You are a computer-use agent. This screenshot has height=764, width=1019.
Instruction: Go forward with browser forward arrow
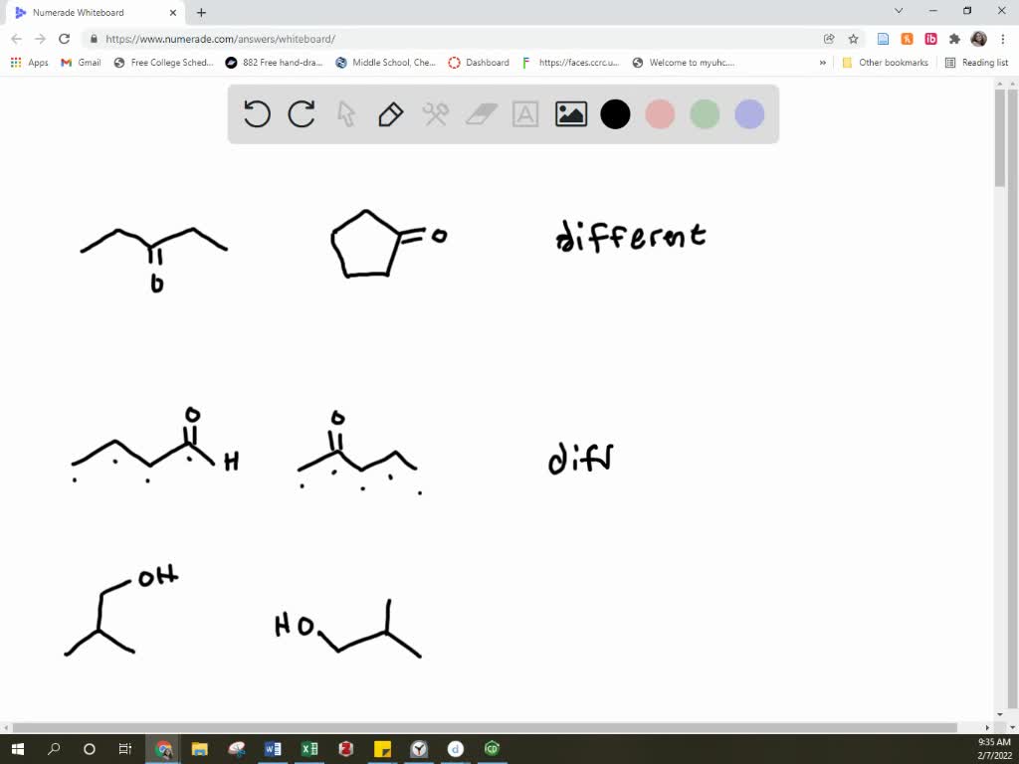coord(40,39)
